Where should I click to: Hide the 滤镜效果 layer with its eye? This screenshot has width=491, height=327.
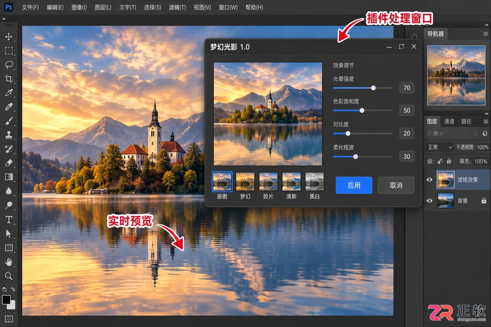click(430, 180)
